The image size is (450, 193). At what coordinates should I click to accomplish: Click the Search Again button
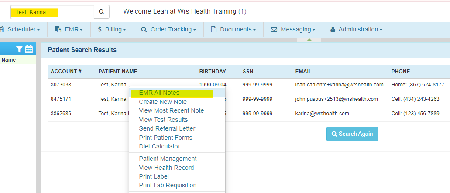click(x=352, y=134)
